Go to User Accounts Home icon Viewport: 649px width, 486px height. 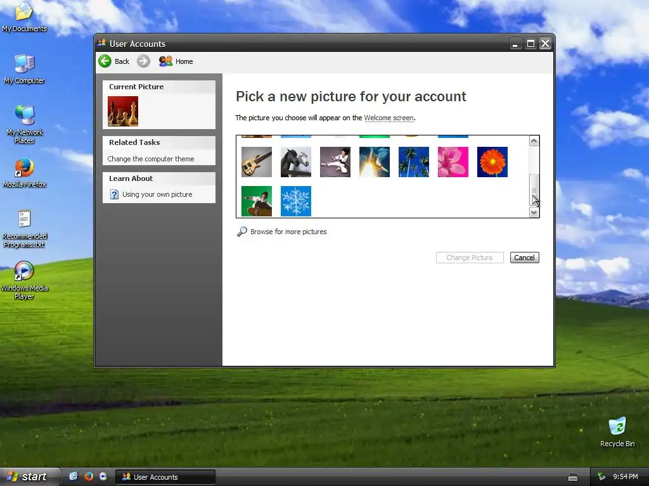[x=165, y=61]
